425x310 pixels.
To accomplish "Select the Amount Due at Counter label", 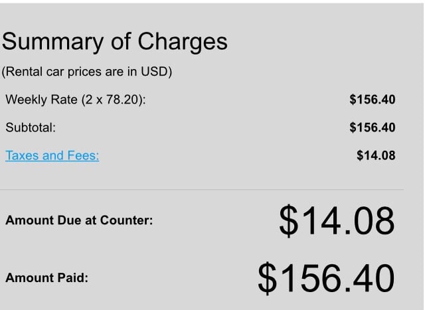I will click(x=79, y=220).
